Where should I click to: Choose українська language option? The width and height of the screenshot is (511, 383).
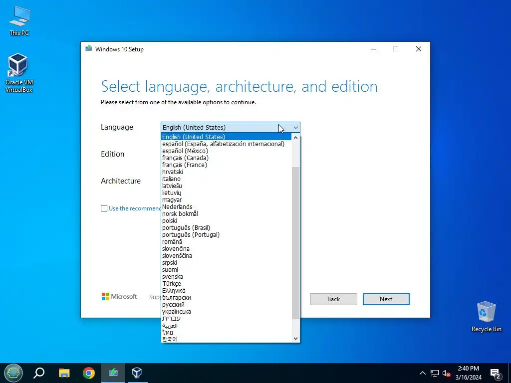[227, 311]
